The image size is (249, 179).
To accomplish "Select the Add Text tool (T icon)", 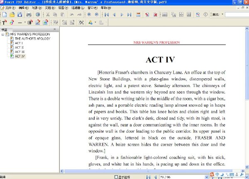I will [4, 22].
